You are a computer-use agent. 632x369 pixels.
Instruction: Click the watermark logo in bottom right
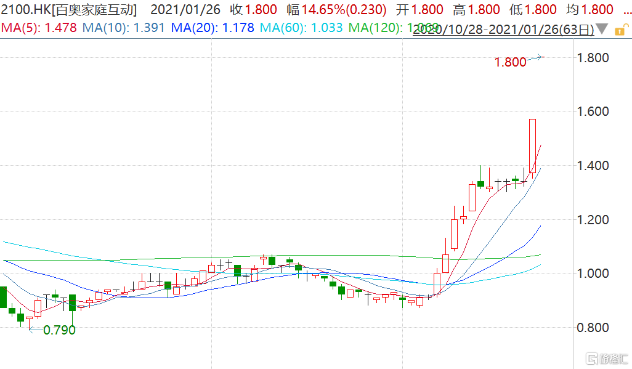click(606, 357)
